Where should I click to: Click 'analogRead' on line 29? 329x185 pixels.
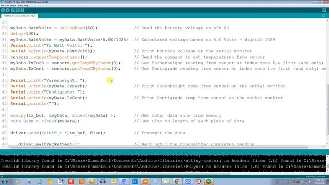point(72,28)
